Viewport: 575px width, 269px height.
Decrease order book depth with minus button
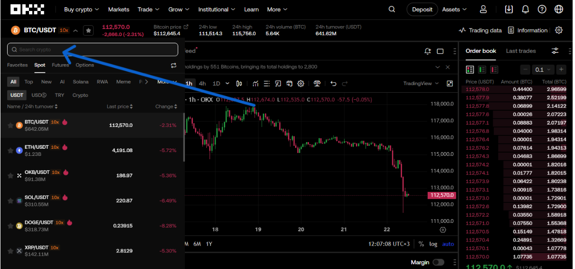[x=525, y=69]
